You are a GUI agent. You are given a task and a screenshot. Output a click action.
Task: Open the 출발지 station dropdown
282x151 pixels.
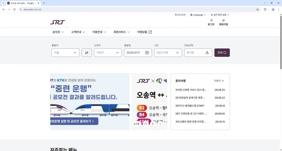tap(66, 53)
